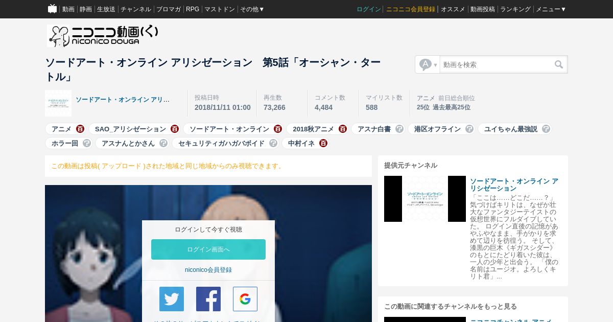This screenshot has width=613, height=322.
Task: Click dictionary icon next to 中村イネ tag
Action: [323, 143]
